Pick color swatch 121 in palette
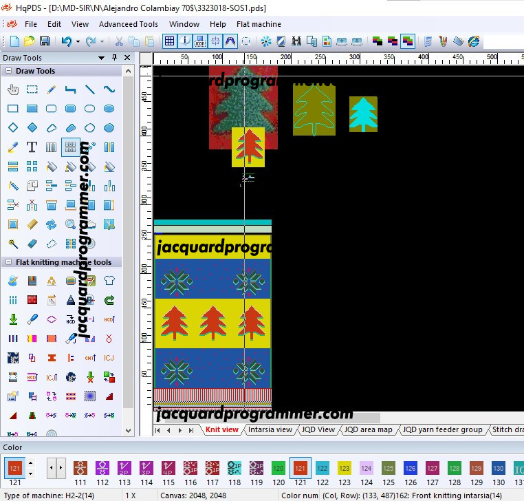Viewport: 524px width, 501px height. (x=300, y=468)
